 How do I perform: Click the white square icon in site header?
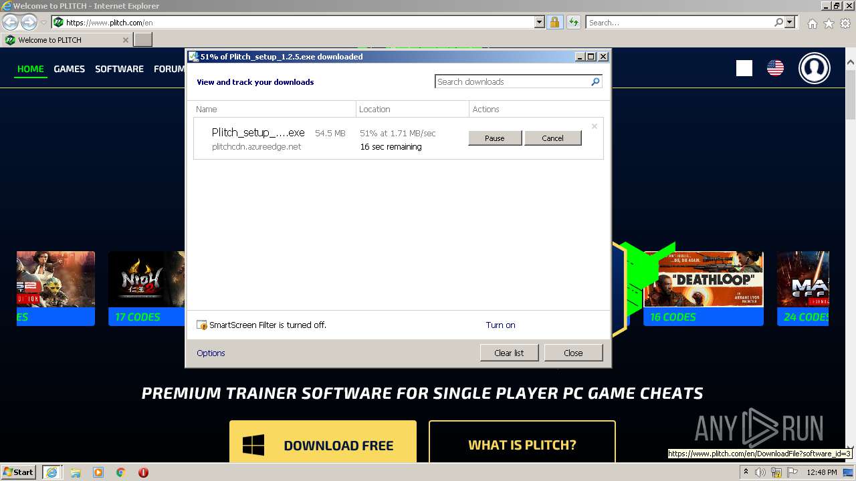tap(744, 68)
